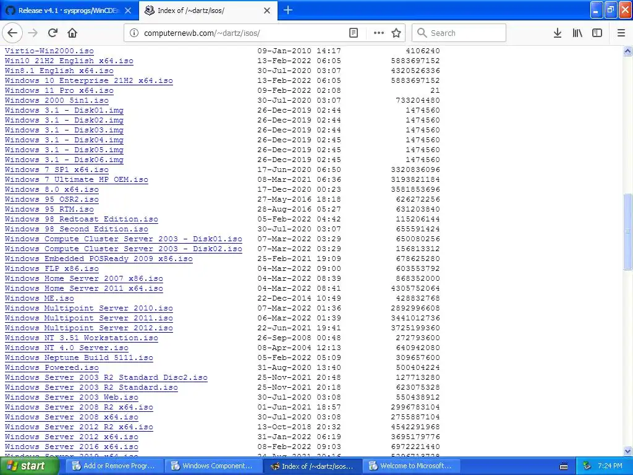Viewport: 633px width, 475px height.
Task: Download Windows 98 Second Edition.iso
Action: pos(76,229)
